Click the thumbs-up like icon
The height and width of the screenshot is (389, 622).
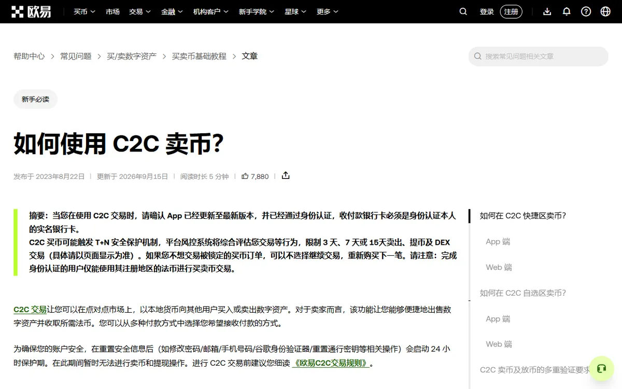245,176
